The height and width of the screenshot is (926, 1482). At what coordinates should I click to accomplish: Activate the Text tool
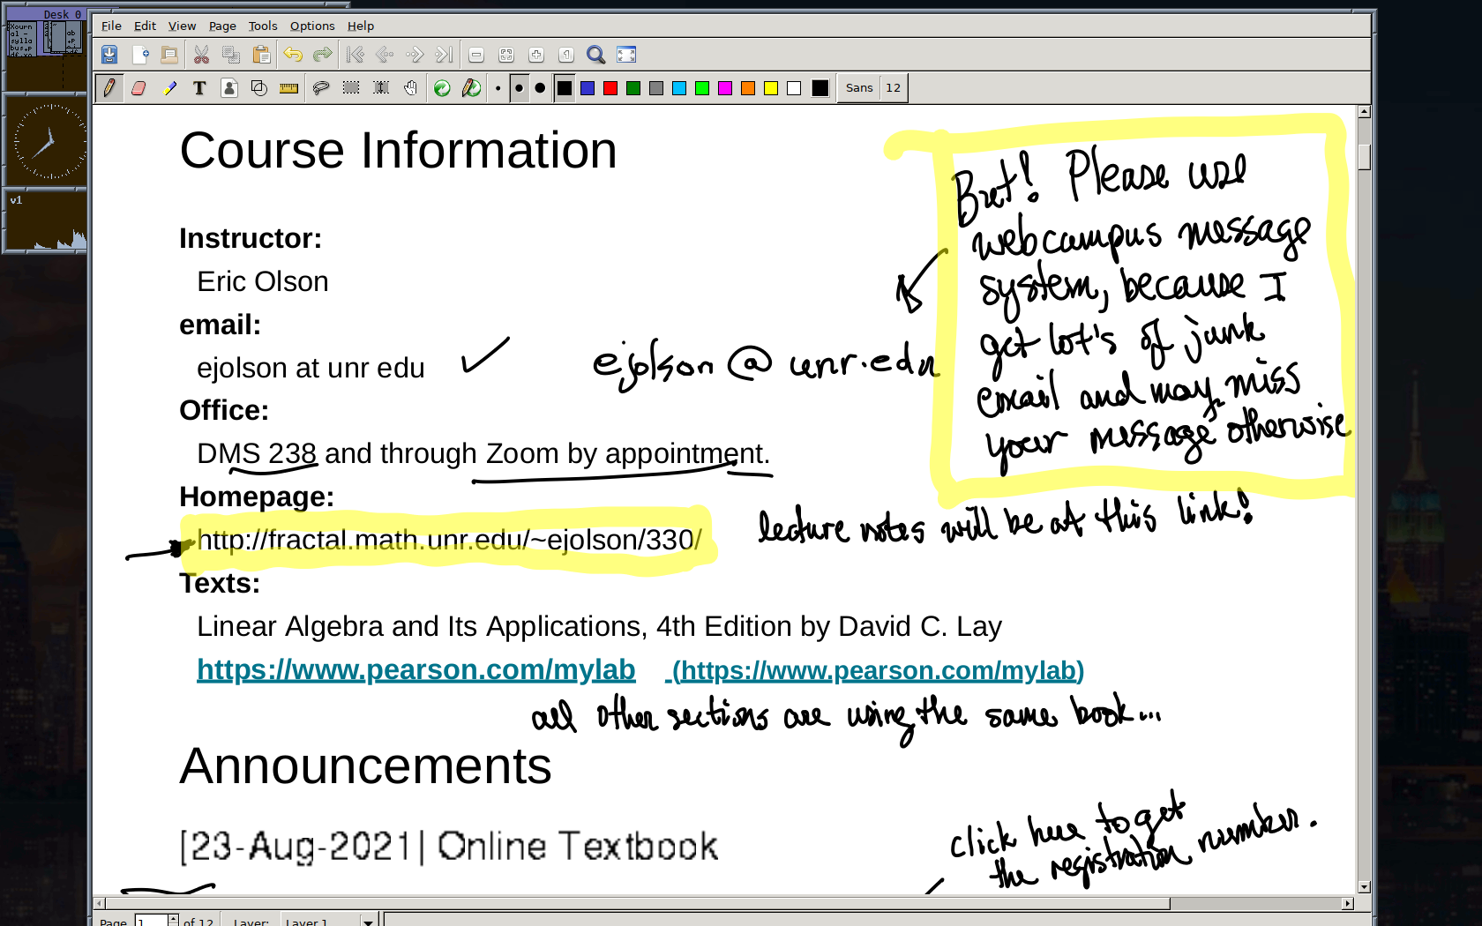199,88
